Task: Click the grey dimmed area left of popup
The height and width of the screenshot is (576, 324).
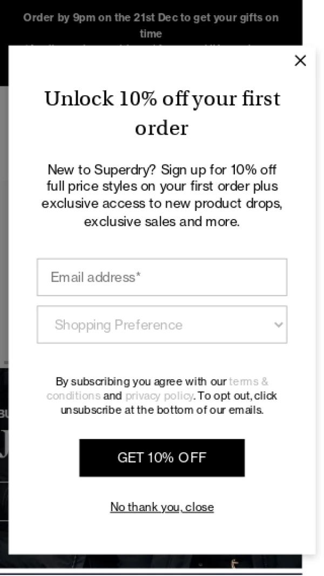Action: point(4,216)
